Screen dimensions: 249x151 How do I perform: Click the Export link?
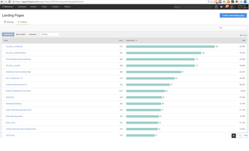pos(244,35)
